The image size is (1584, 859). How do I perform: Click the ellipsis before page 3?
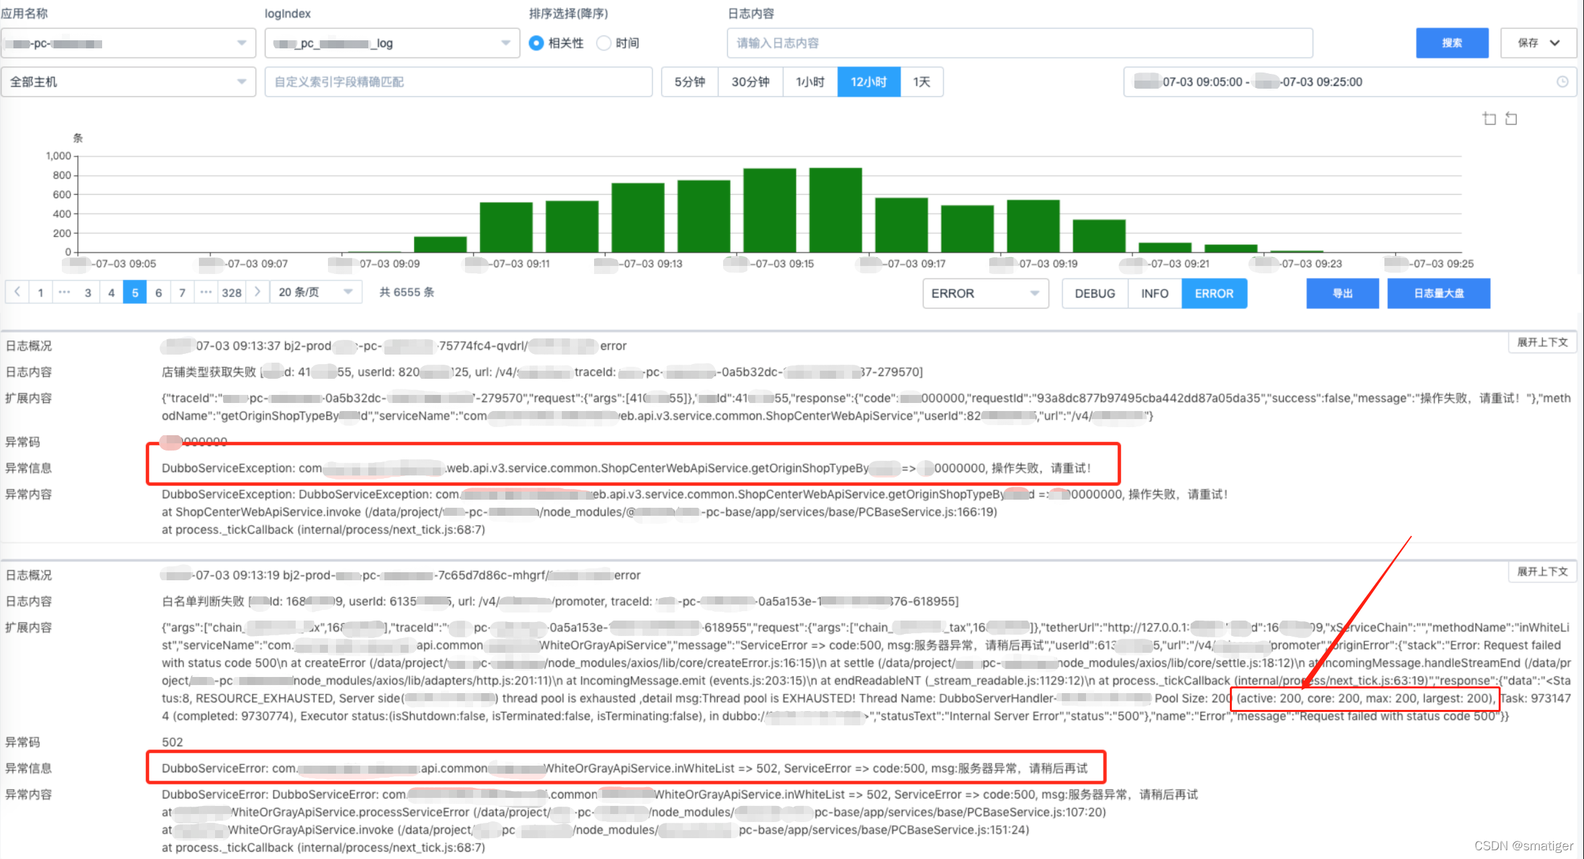coord(65,292)
